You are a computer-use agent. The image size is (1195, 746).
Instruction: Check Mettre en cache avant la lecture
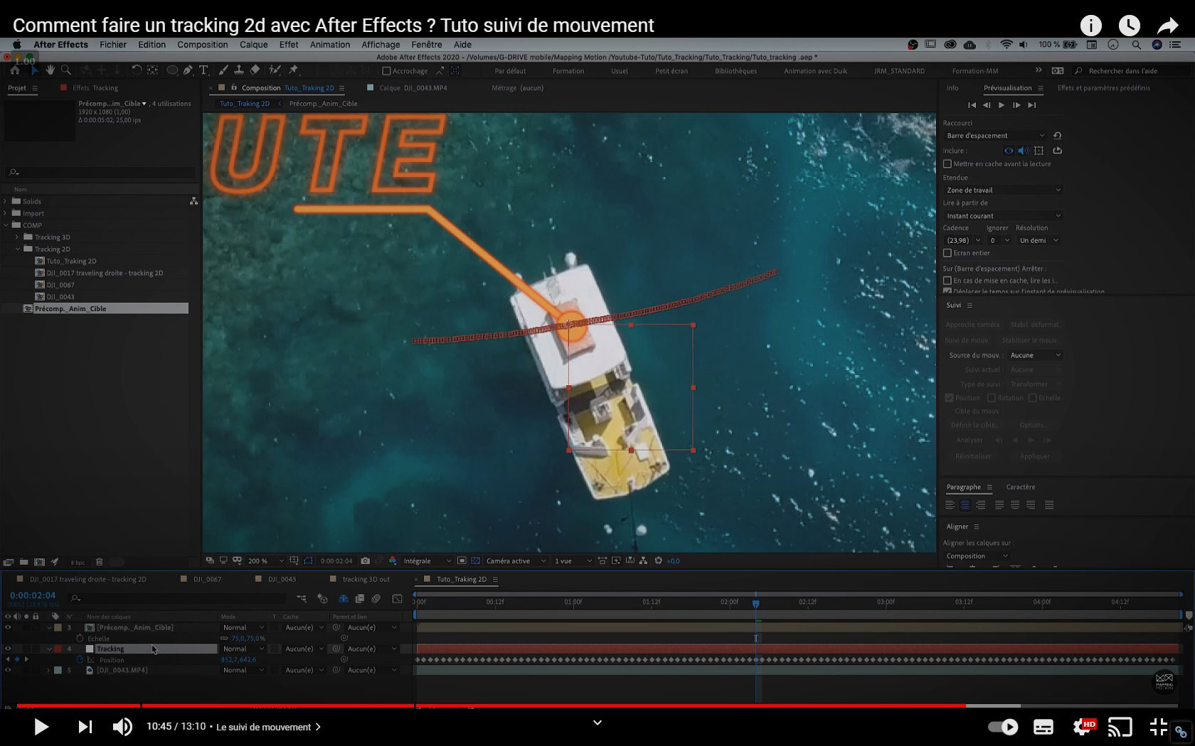947,164
